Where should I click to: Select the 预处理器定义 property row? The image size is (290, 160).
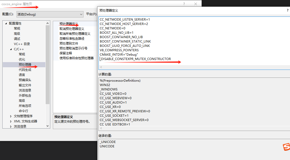(x=75, y=24)
